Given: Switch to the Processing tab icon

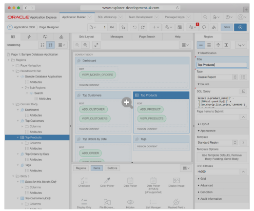Looking at the screenshot, I should coord(45,37).
